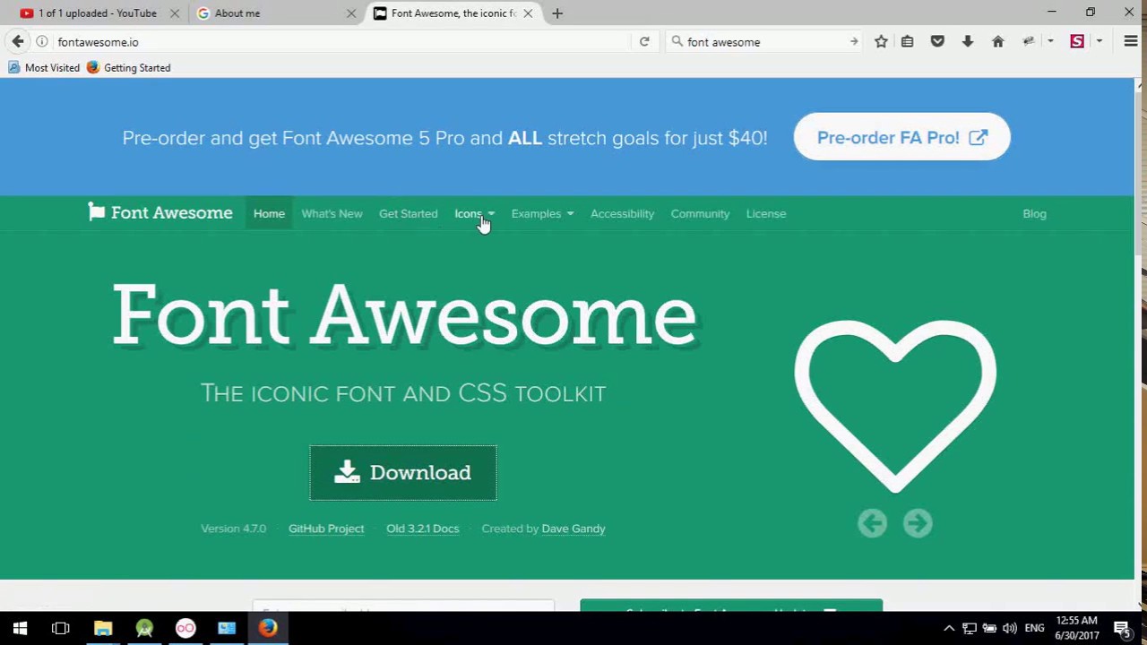Click inside the address bar showing fontawesome.io

coord(179,41)
